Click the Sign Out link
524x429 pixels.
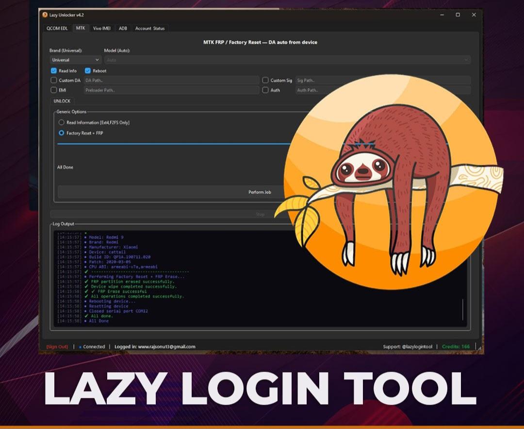point(57,347)
